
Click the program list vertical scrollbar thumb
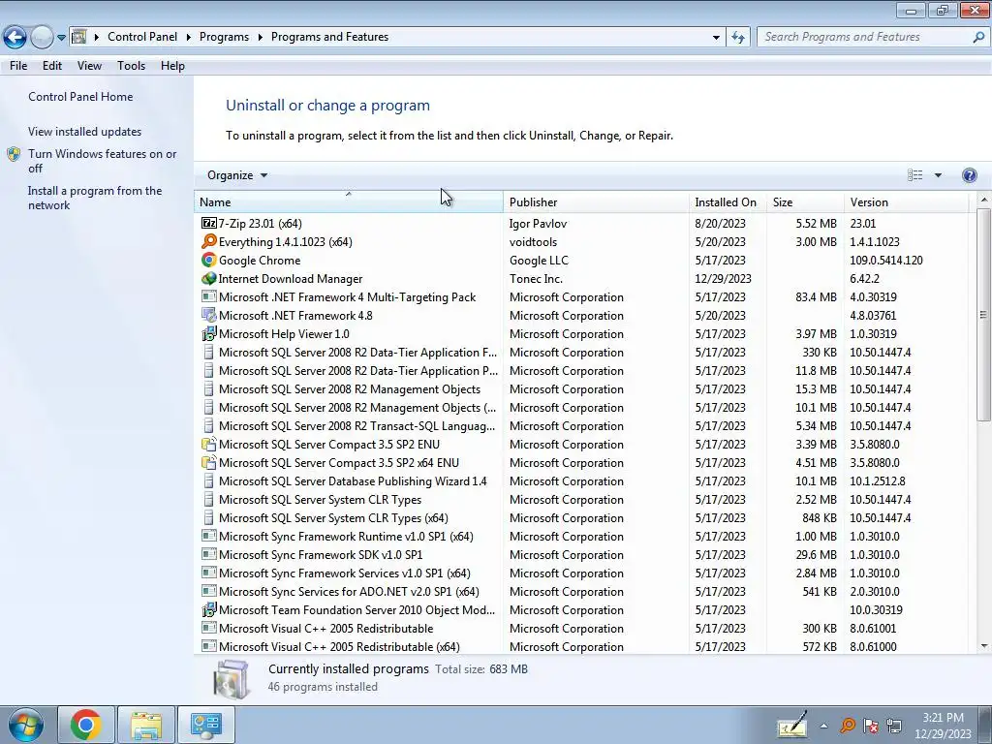click(983, 315)
